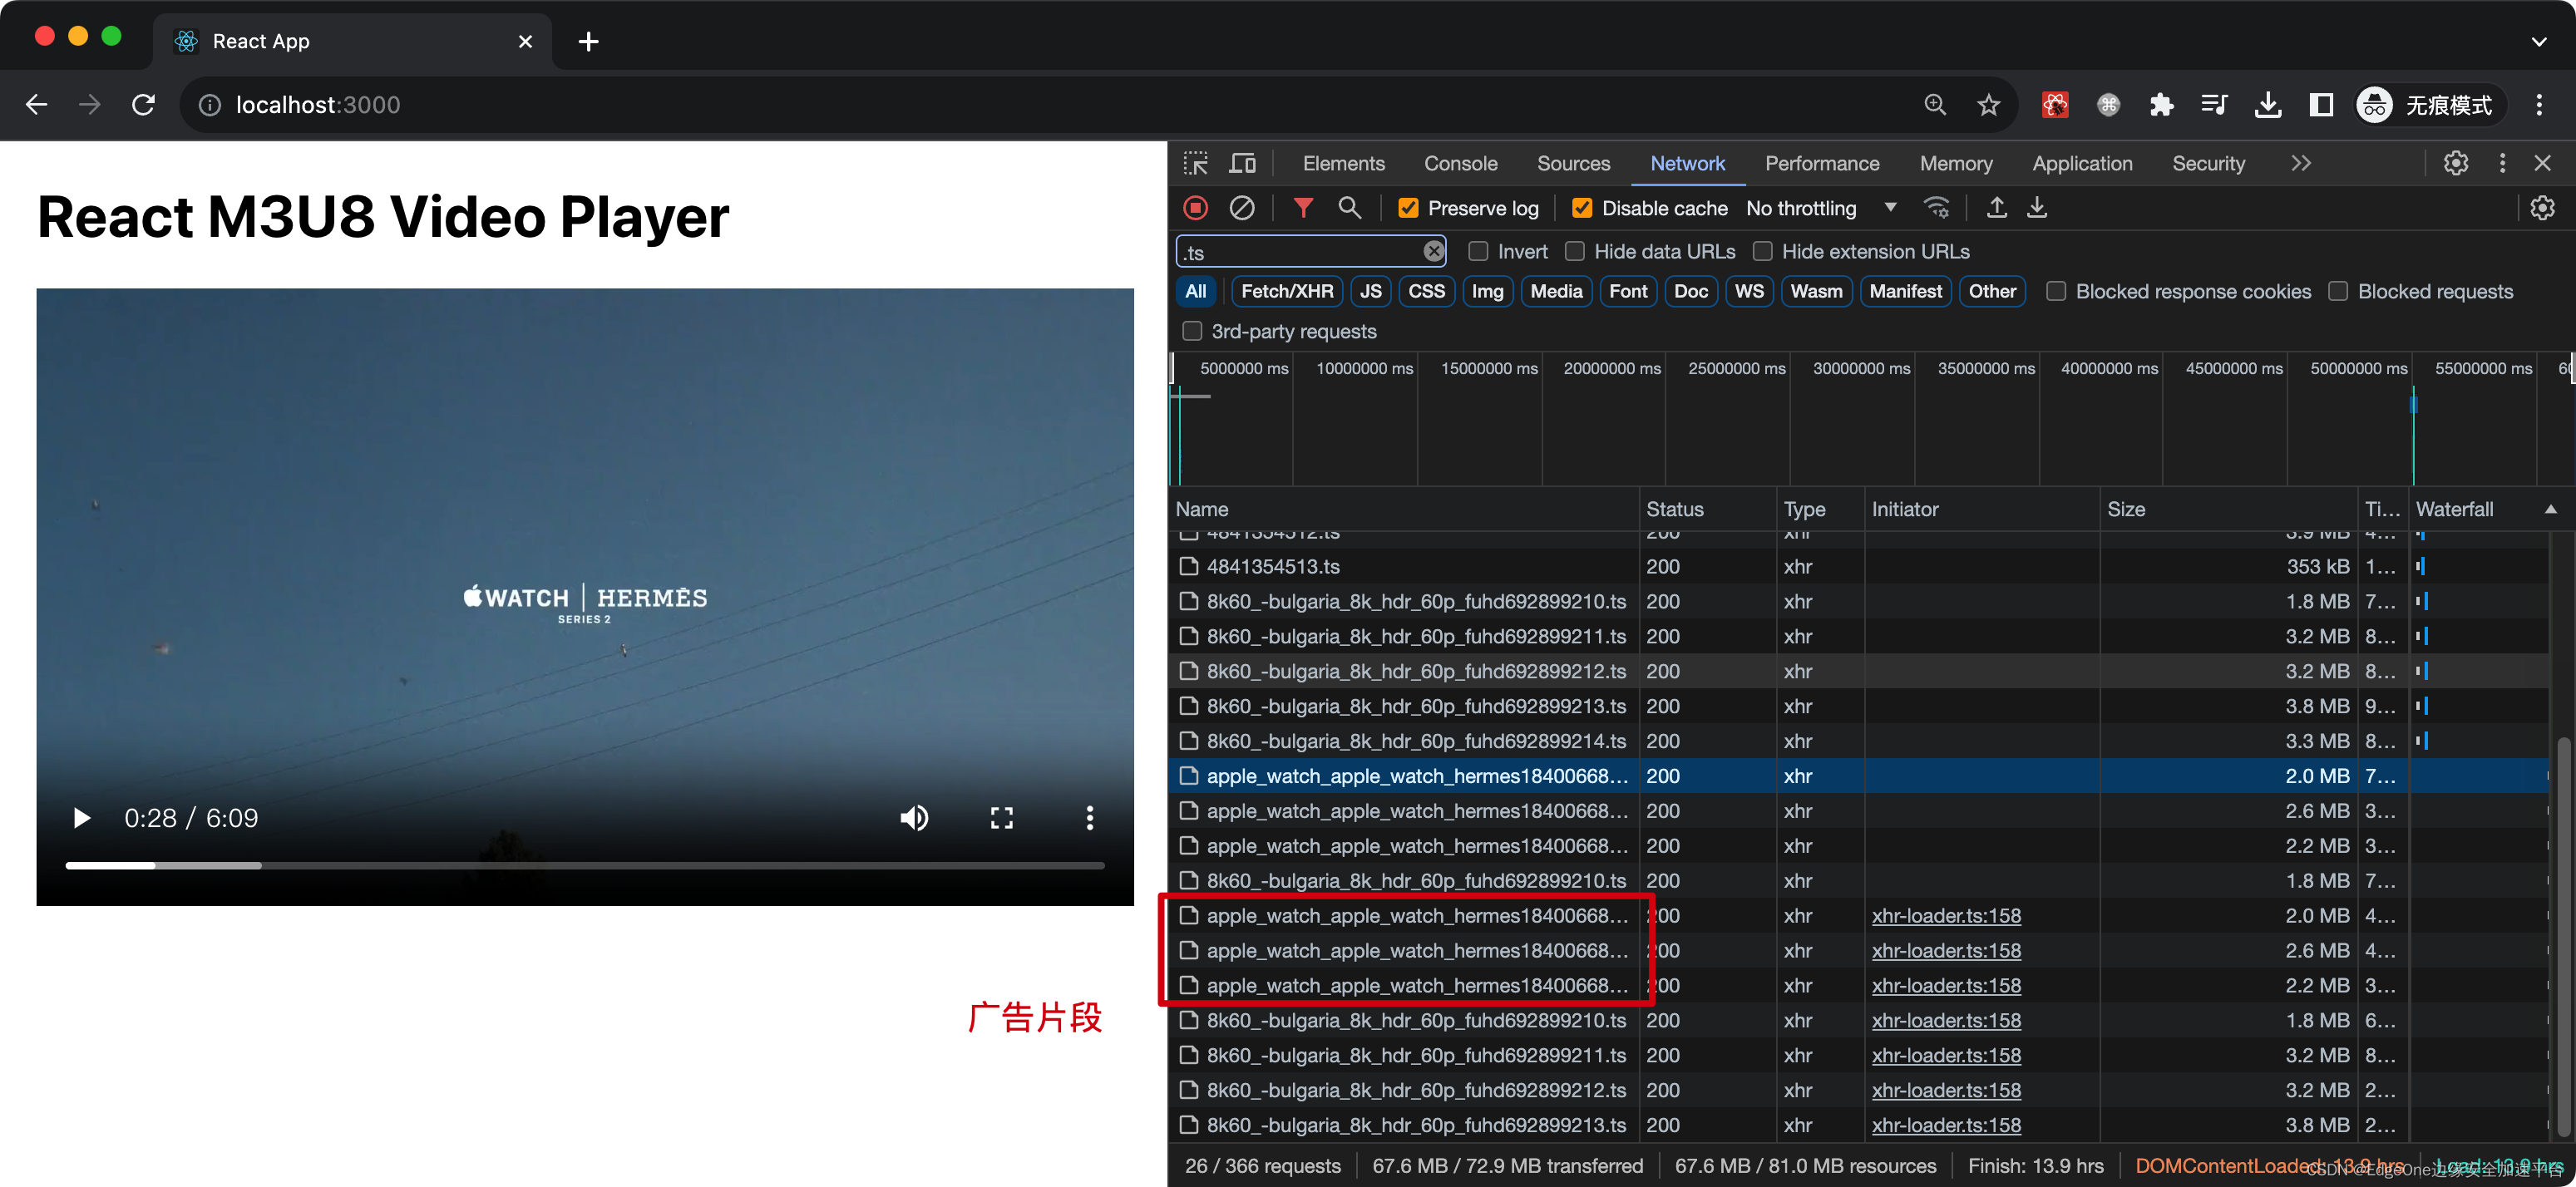2576x1187 pixels.
Task: Export HAR file download arrow
Action: (2037, 208)
